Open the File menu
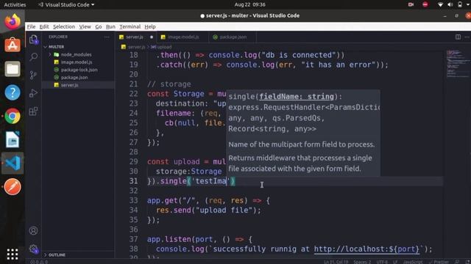The height and width of the screenshot is (264, 471). pyautogui.click(x=31, y=26)
